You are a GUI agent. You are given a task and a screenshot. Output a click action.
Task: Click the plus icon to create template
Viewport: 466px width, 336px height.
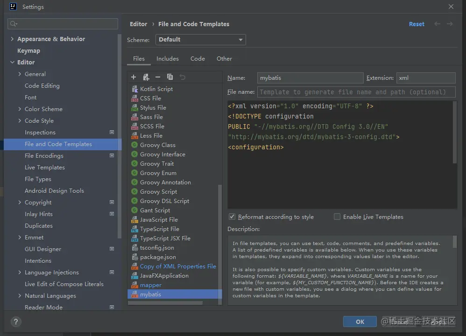pyautogui.click(x=134, y=77)
